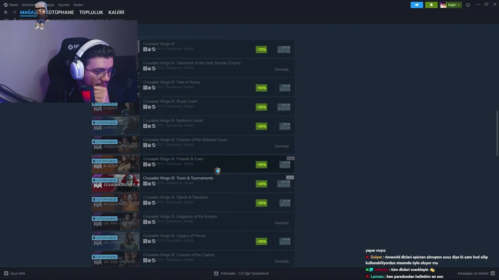The height and width of the screenshot is (280, 499).
Task: Open the İndirmeler downloads status
Action: pos(241,273)
